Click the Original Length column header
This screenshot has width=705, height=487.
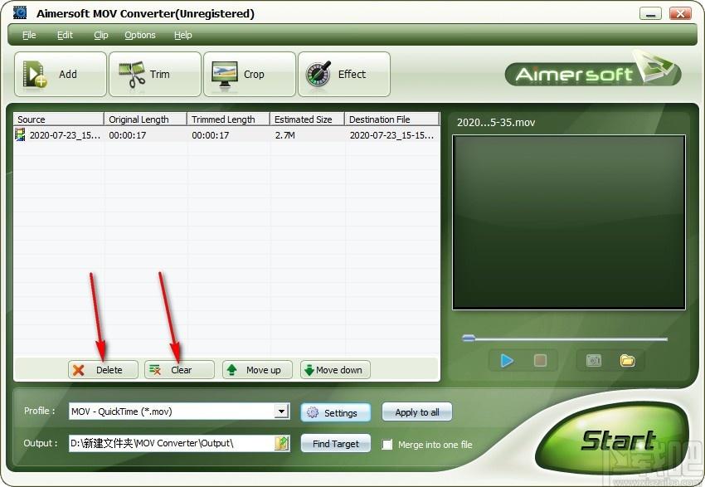click(x=145, y=119)
